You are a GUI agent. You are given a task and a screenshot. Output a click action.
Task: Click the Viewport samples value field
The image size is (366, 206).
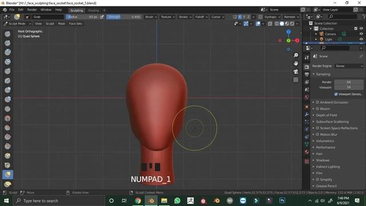(x=349, y=87)
